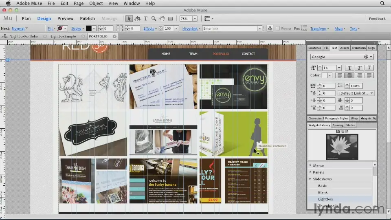391x220 pixels.
Task: Open the File menu
Action: (51, 3)
